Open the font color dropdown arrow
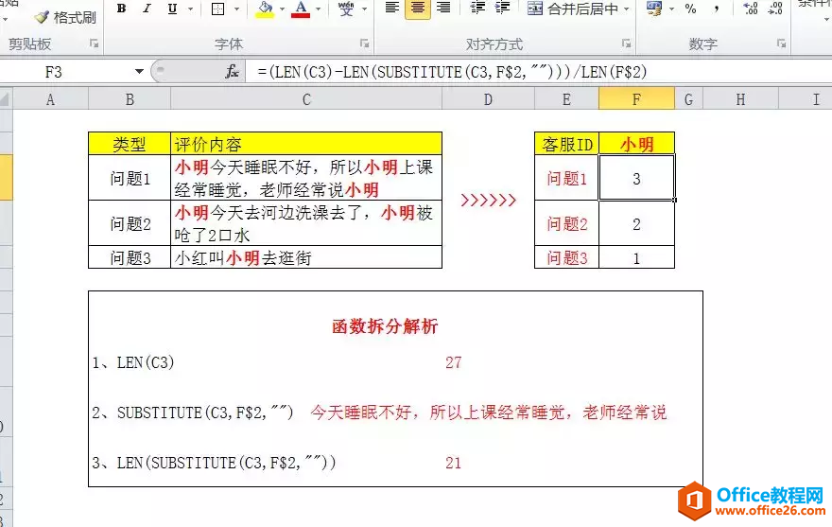The image size is (832, 527). [318, 9]
